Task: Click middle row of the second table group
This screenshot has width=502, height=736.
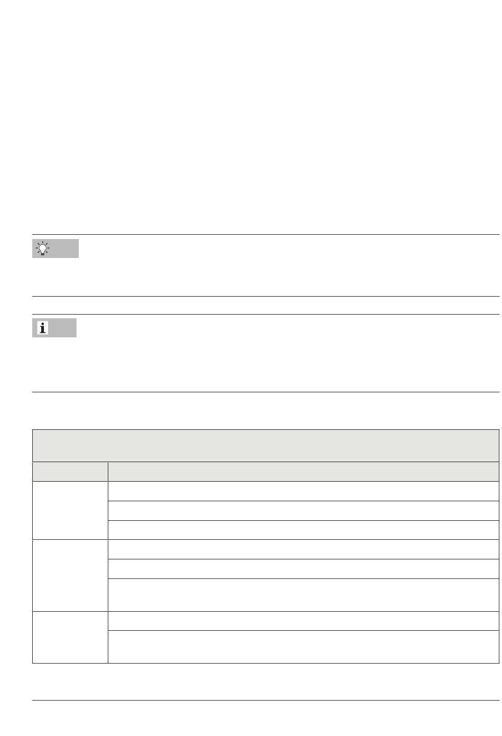Action: (x=303, y=569)
